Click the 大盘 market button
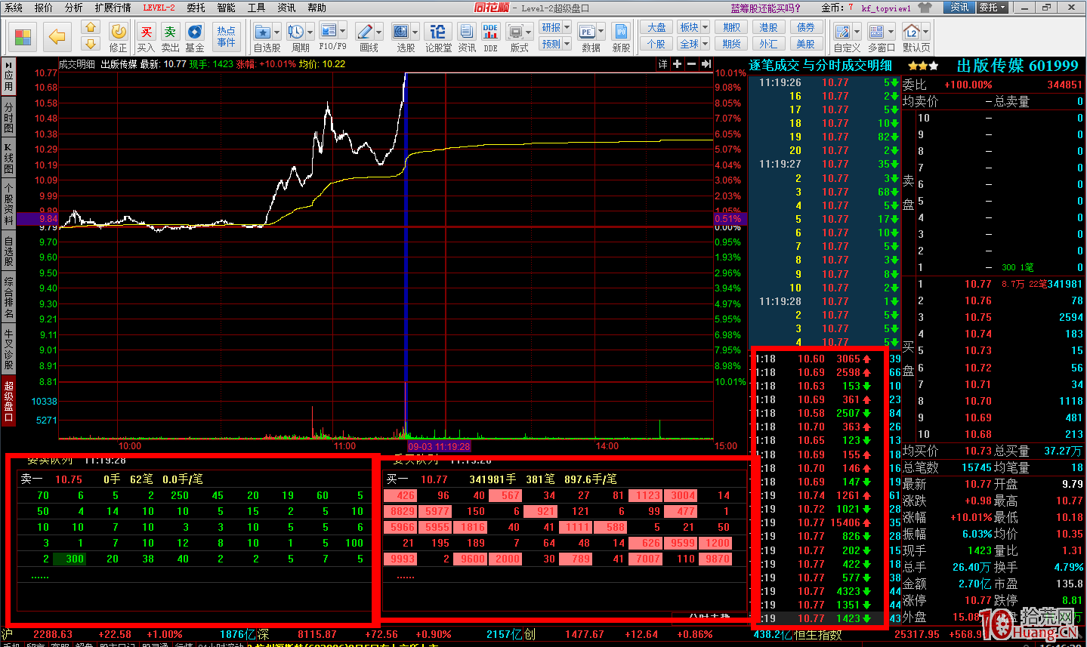Image resolution: width=1087 pixels, height=647 pixels. pyautogui.click(x=656, y=27)
